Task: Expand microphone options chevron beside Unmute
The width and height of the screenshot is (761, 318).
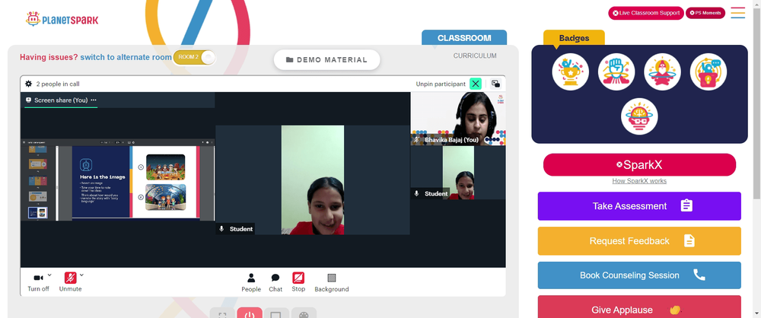Action: tap(81, 275)
